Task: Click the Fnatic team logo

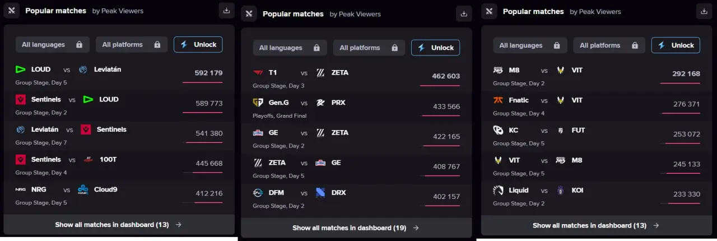Action: 498,100
